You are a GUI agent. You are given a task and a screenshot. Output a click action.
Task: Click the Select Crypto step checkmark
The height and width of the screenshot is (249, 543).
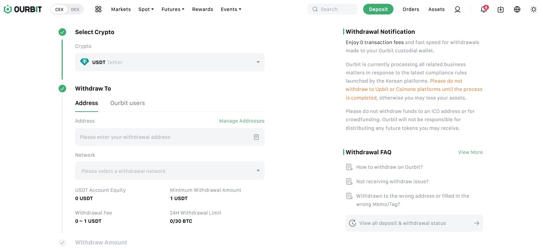(x=62, y=32)
